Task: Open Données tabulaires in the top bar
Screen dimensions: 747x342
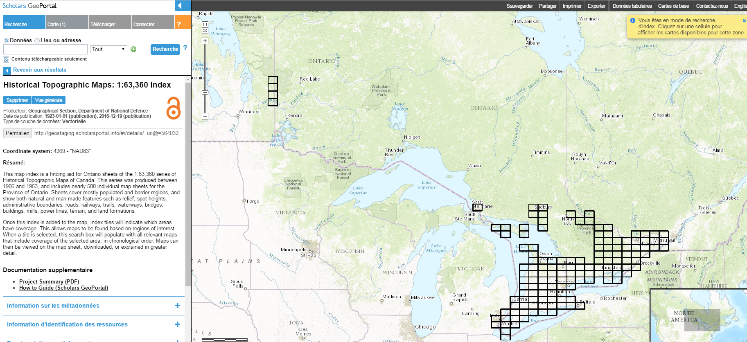Action: tap(632, 6)
